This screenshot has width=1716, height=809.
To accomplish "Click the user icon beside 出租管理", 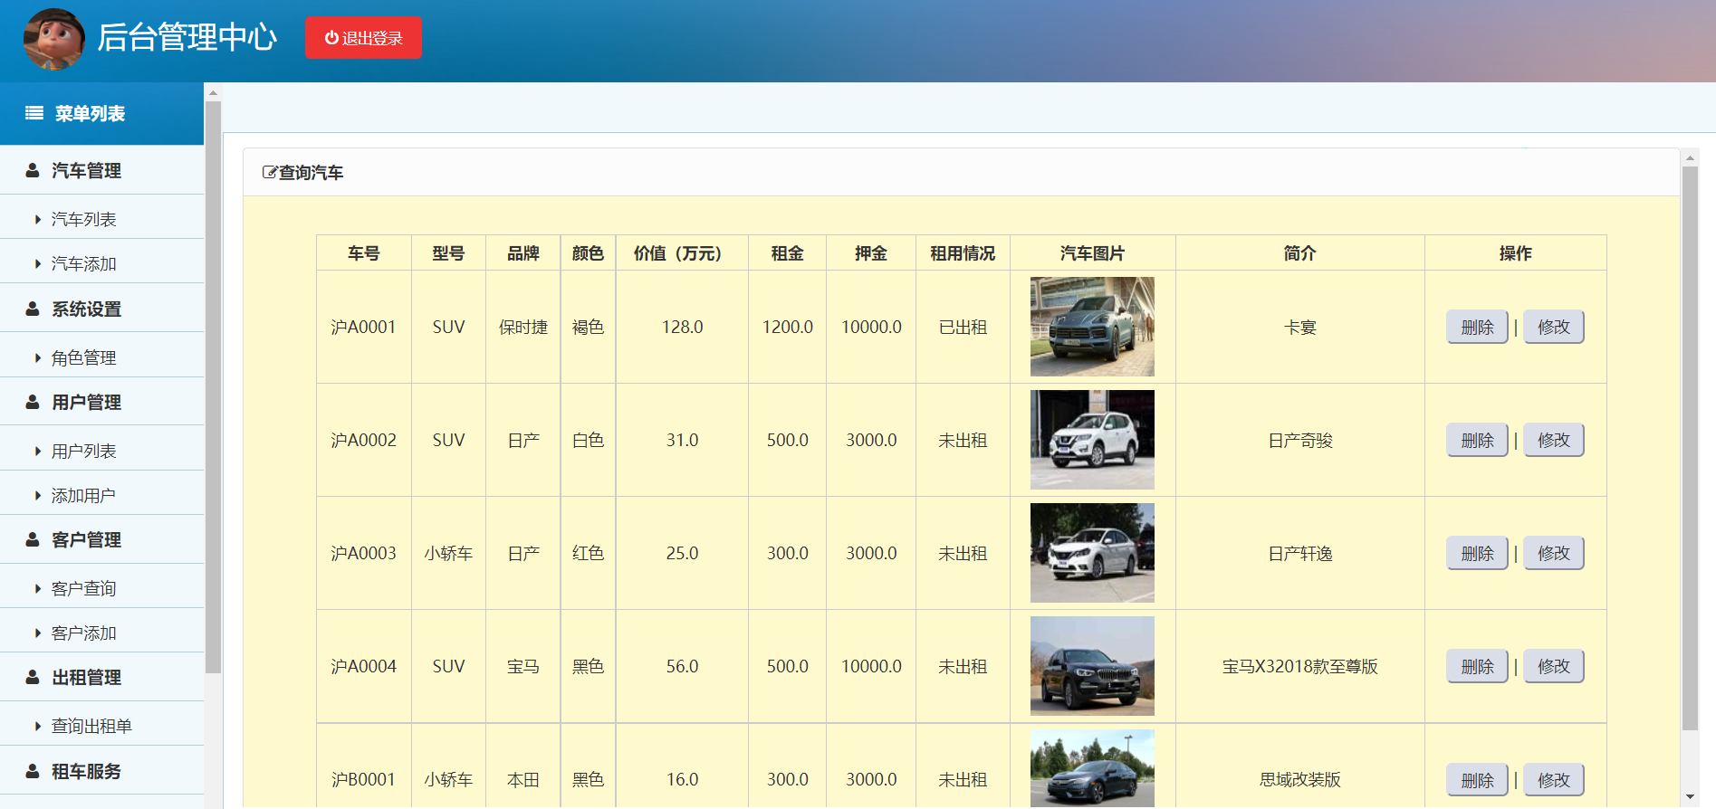I will pyautogui.click(x=33, y=677).
